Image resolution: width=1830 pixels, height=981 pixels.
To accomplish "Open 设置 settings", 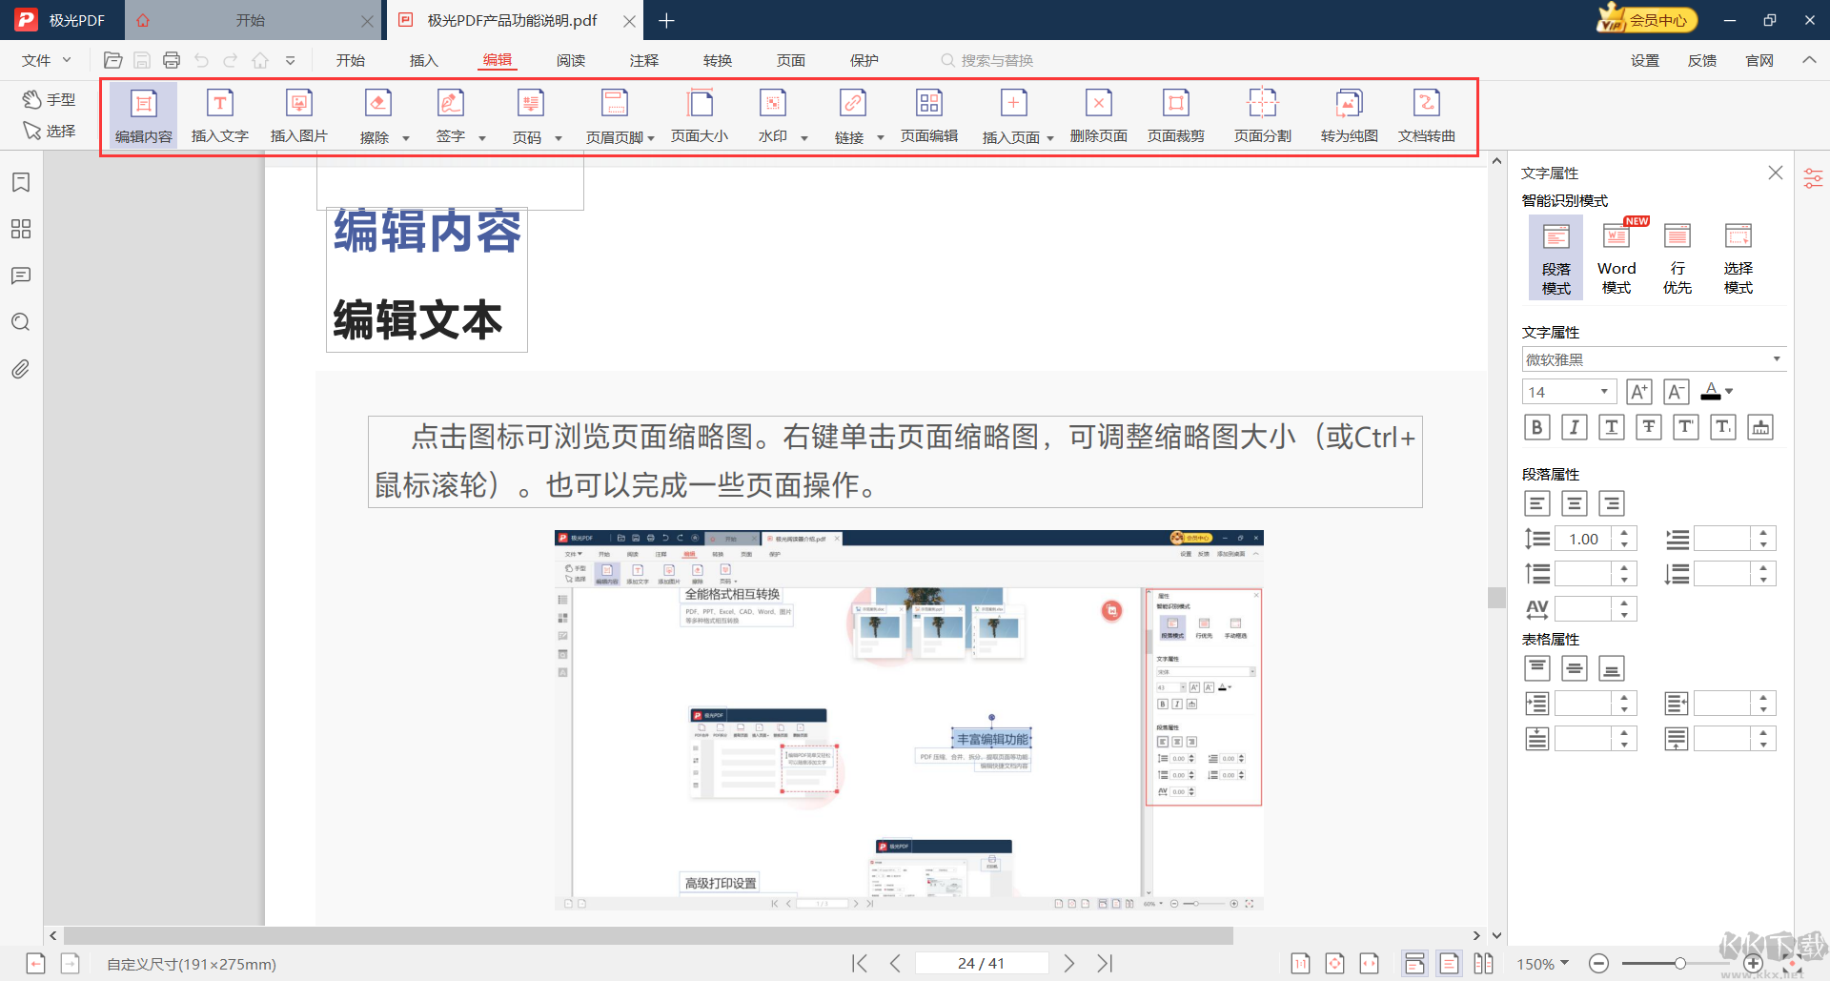I will [x=1645, y=60].
